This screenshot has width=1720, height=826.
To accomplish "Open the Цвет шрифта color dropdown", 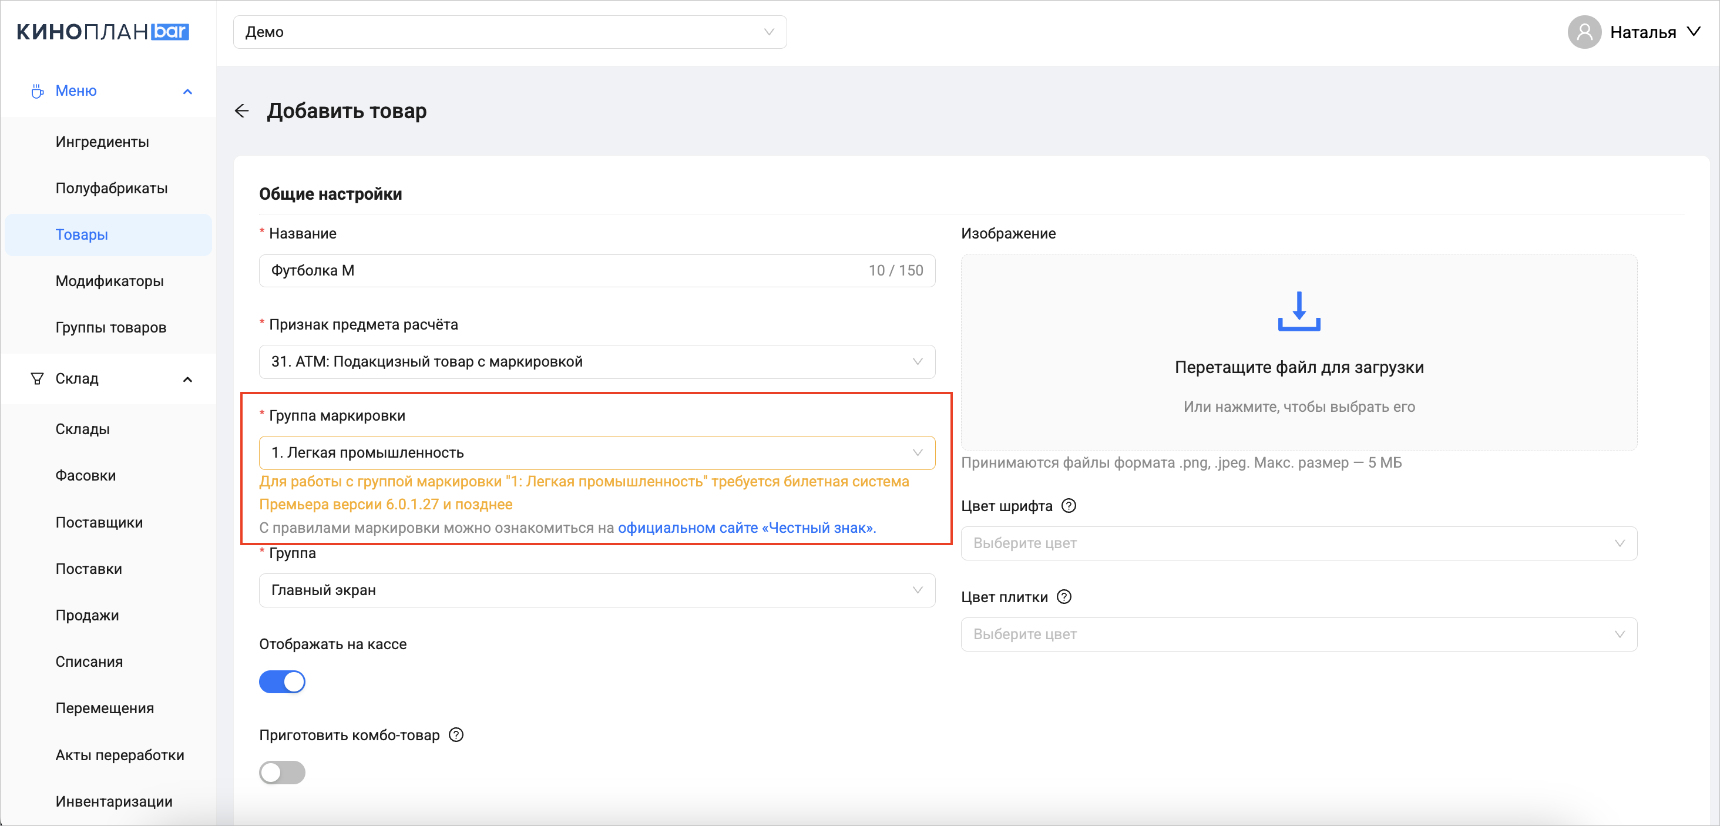I will 1299,543.
